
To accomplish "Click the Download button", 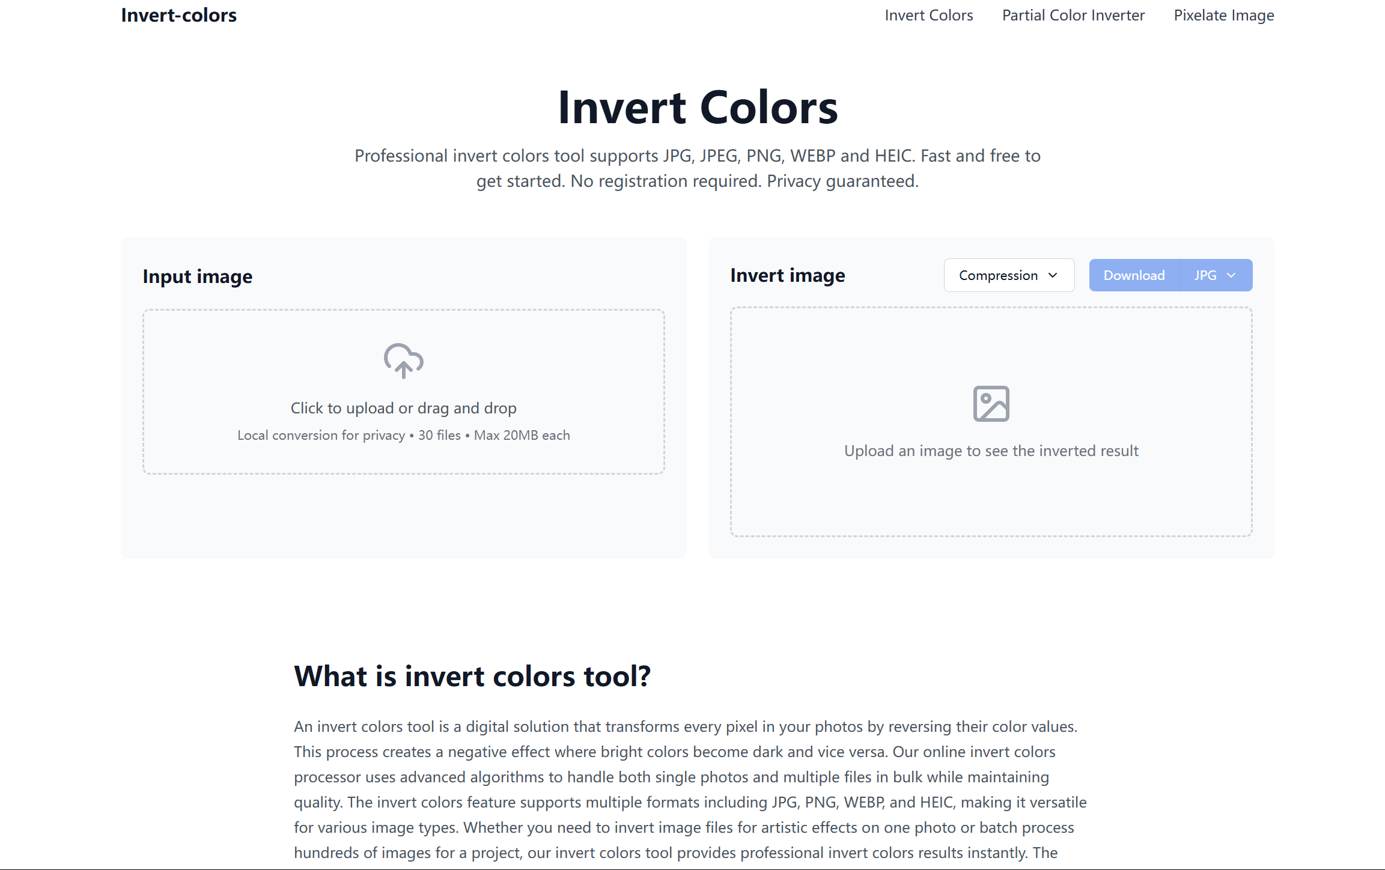I will 1133,275.
